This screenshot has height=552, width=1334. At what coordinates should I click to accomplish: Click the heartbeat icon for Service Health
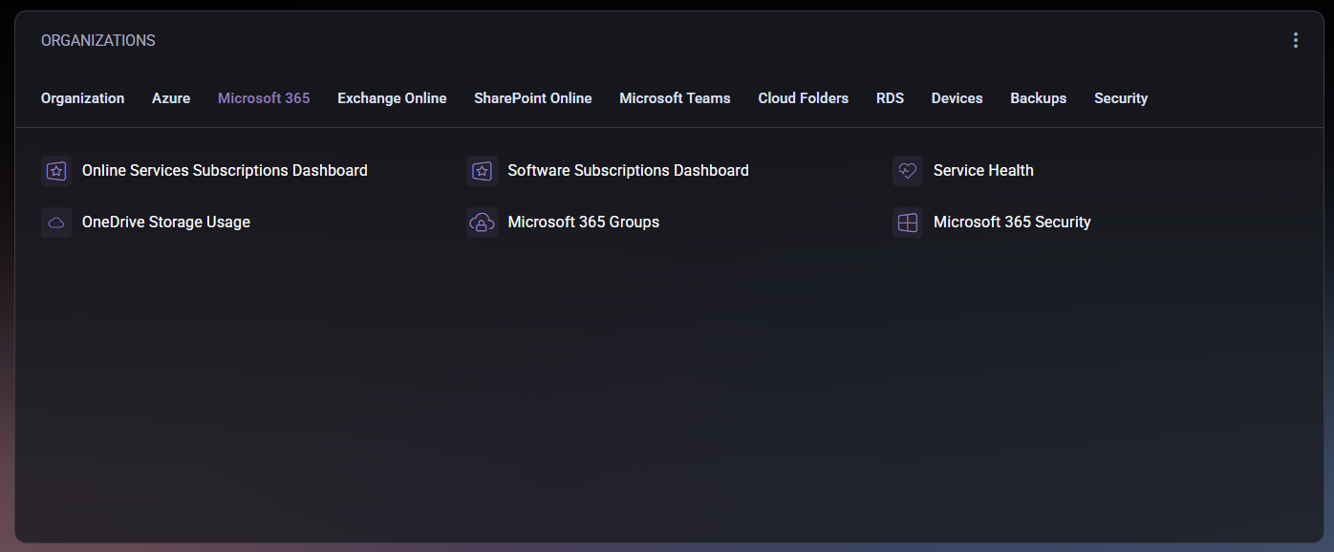pyautogui.click(x=907, y=171)
